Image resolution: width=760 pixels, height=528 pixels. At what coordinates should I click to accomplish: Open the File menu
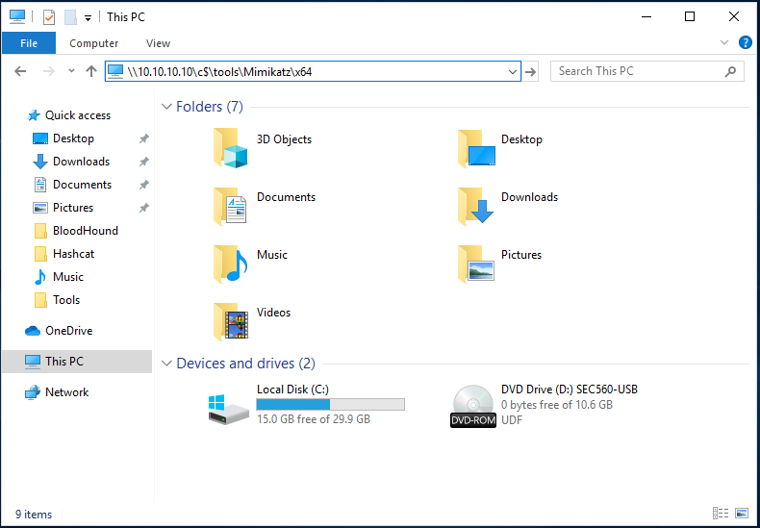pos(29,43)
